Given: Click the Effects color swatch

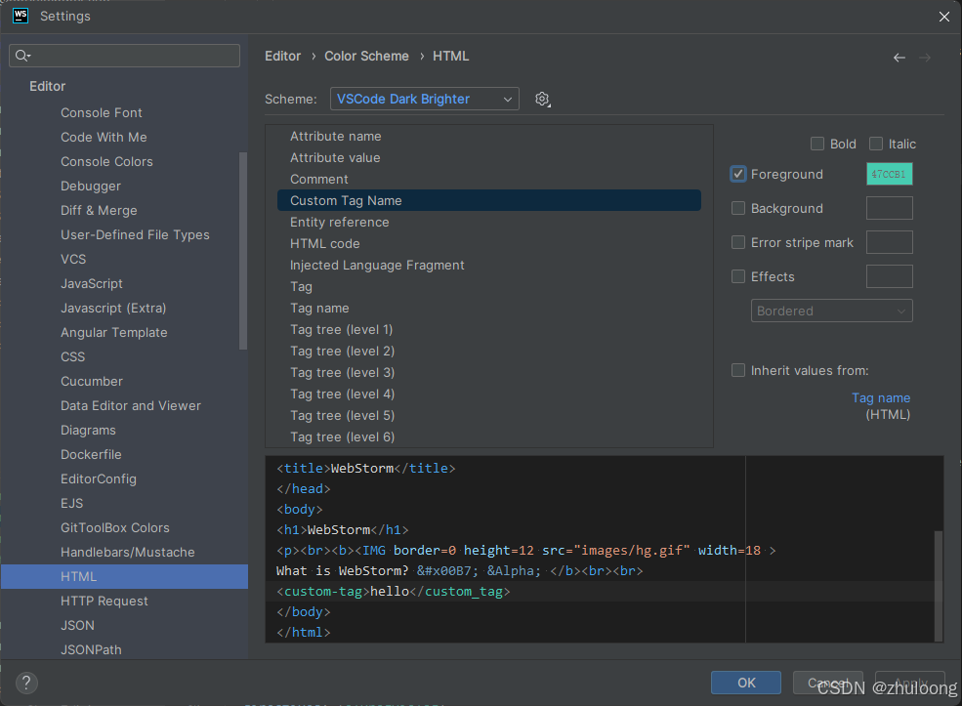Looking at the screenshot, I should [x=889, y=276].
